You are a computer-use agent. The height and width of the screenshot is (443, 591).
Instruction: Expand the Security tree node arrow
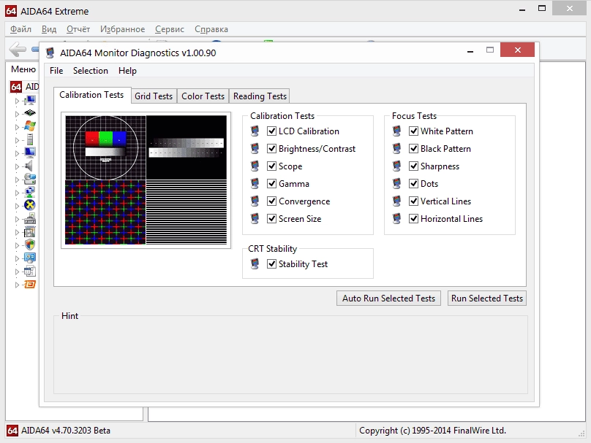tap(17, 245)
